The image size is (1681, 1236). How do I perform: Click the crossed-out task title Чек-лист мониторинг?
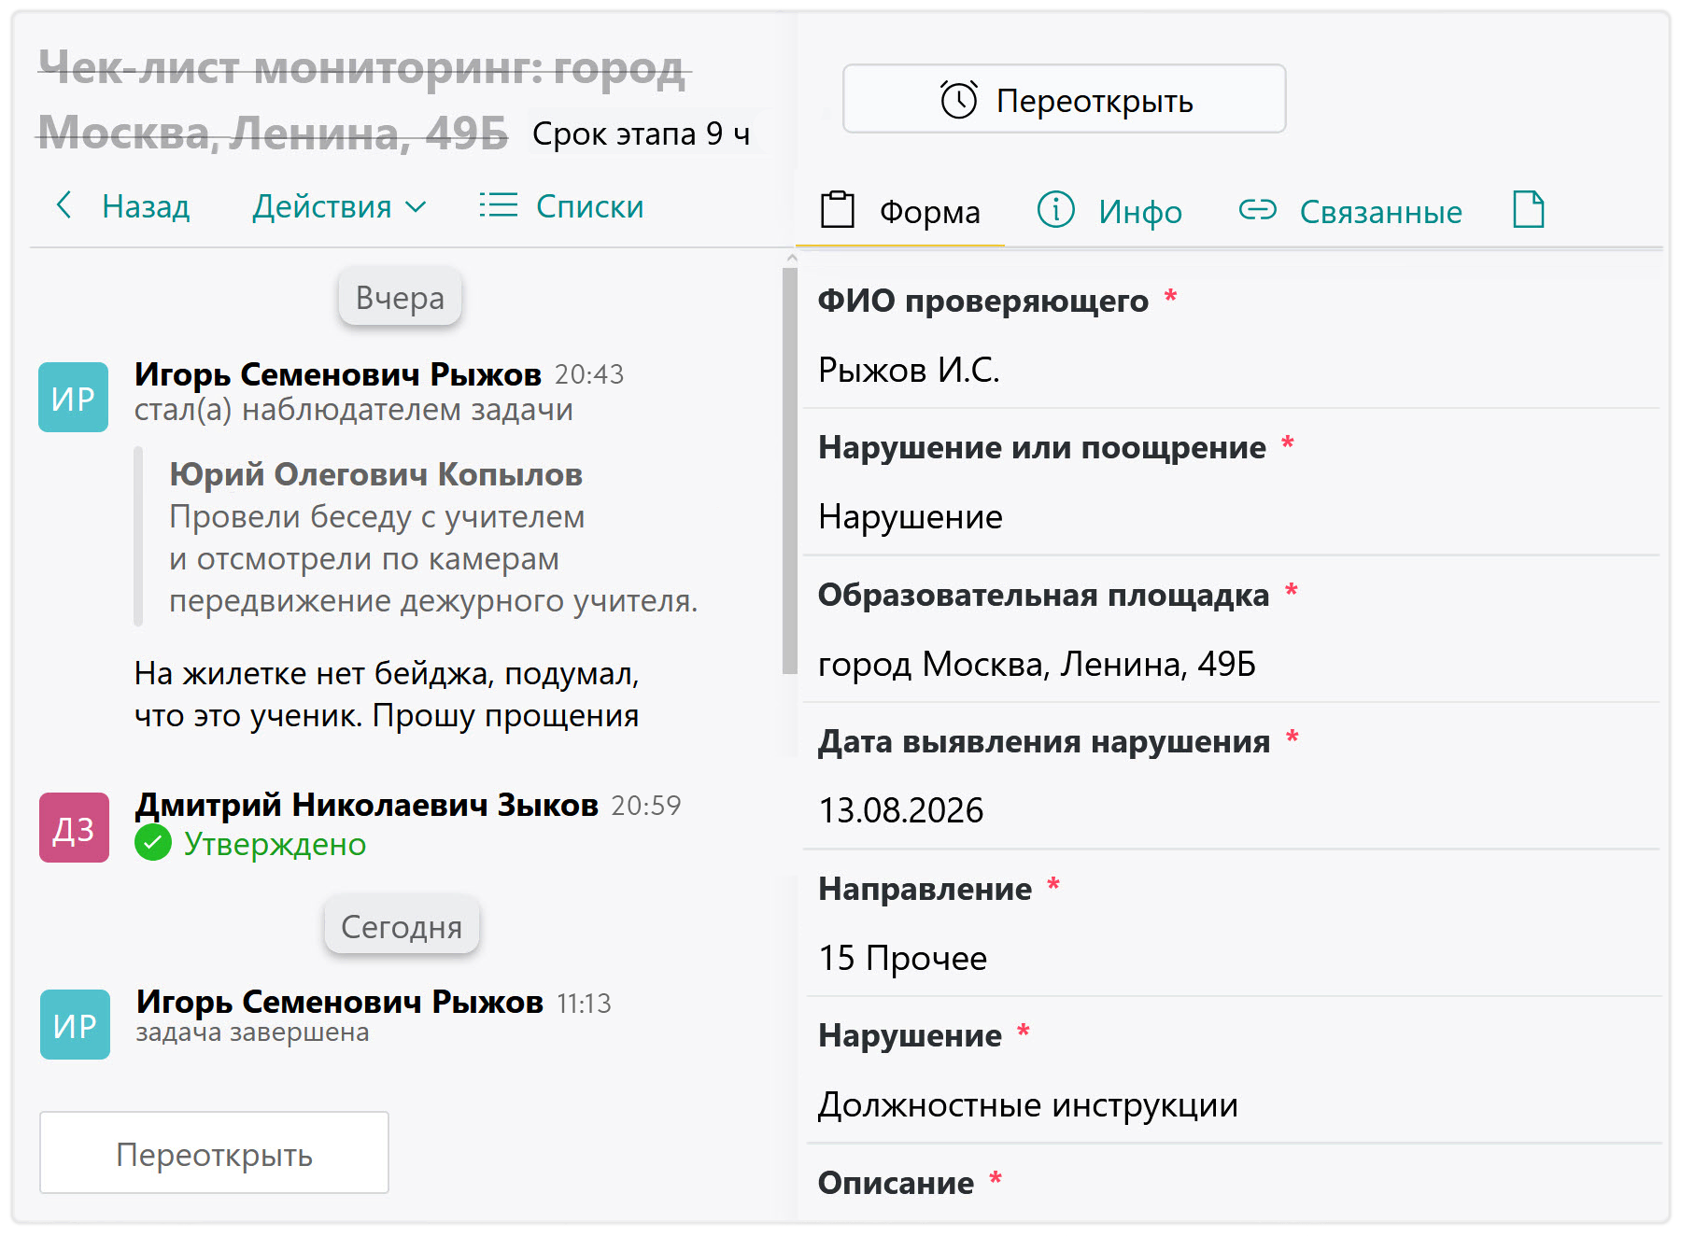tap(364, 100)
